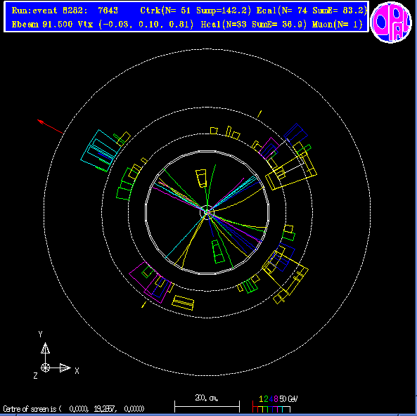
Task: Click the red missing momentum arrow
Action: pyautogui.click(x=50, y=126)
